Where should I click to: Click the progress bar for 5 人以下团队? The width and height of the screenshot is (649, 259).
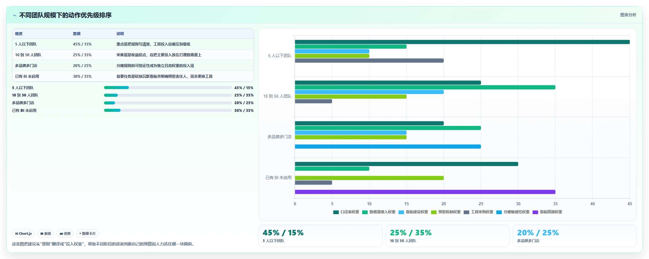tap(168, 88)
